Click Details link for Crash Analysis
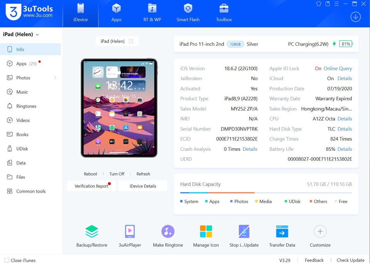The width and height of the screenshot is (370, 263). (x=250, y=149)
